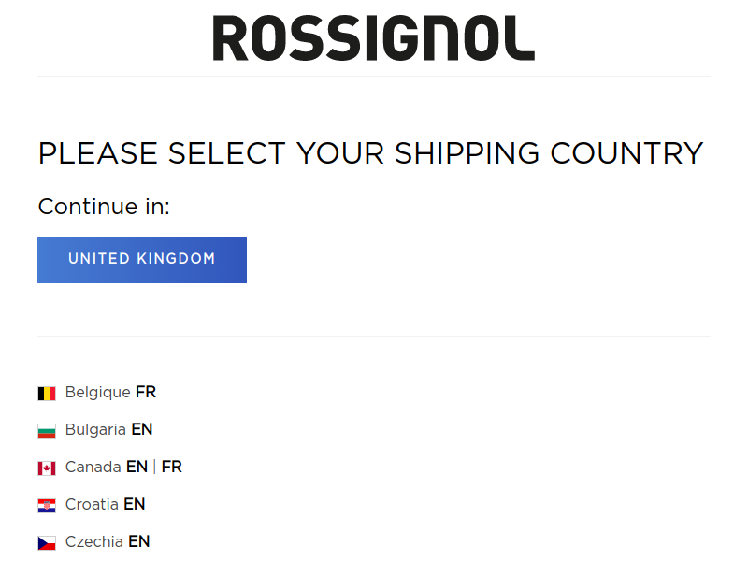This screenshot has height=561, width=748.
Task: Choose EN language for Croatia
Action: point(135,504)
